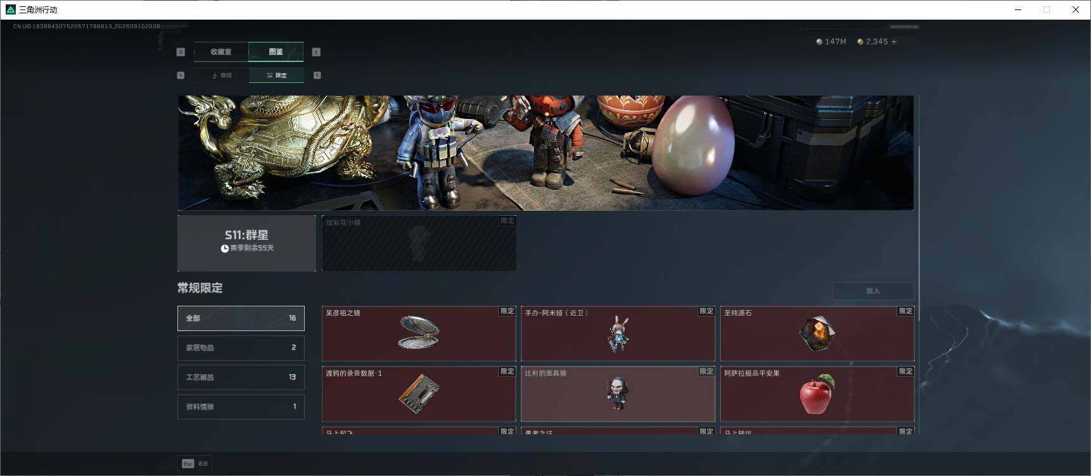Image resolution: width=1091 pixels, height=476 pixels.
Task: Open the 收藏室 tab
Action: pyautogui.click(x=221, y=52)
